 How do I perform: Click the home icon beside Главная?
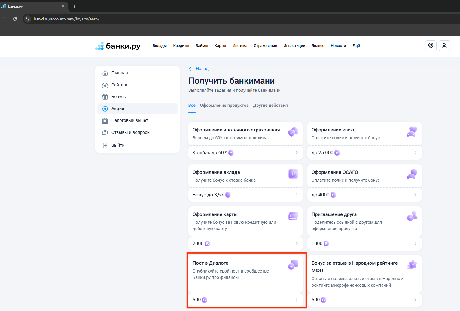tap(105, 73)
